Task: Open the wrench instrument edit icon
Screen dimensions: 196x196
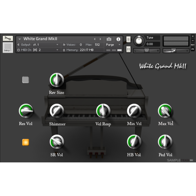Action: coord(8,38)
